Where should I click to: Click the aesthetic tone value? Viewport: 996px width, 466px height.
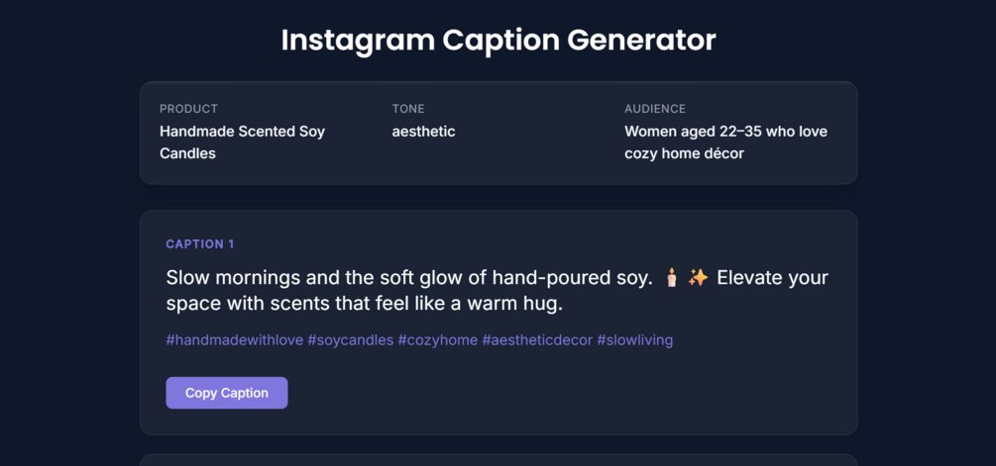tap(423, 132)
